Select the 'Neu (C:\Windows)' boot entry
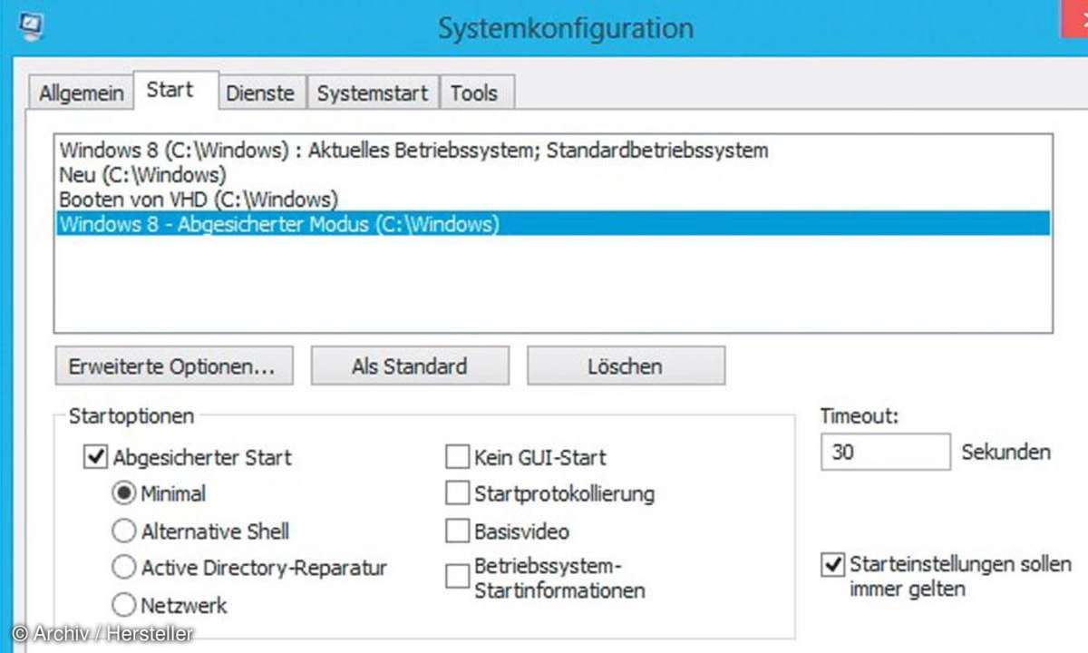1088x653 pixels. (x=553, y=174)
